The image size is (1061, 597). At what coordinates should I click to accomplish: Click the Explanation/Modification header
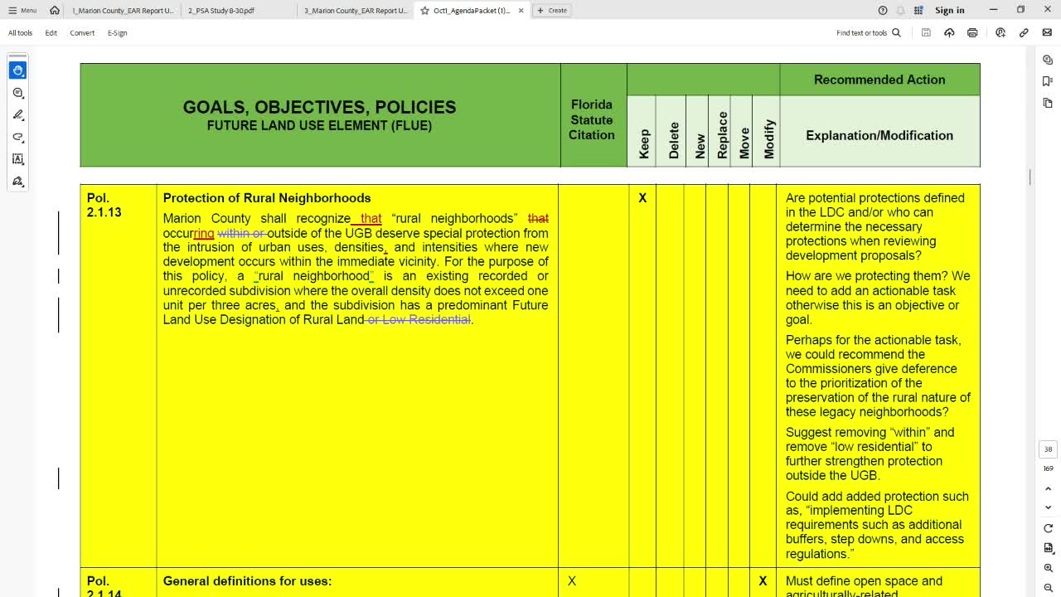click(x=879, y=135)
